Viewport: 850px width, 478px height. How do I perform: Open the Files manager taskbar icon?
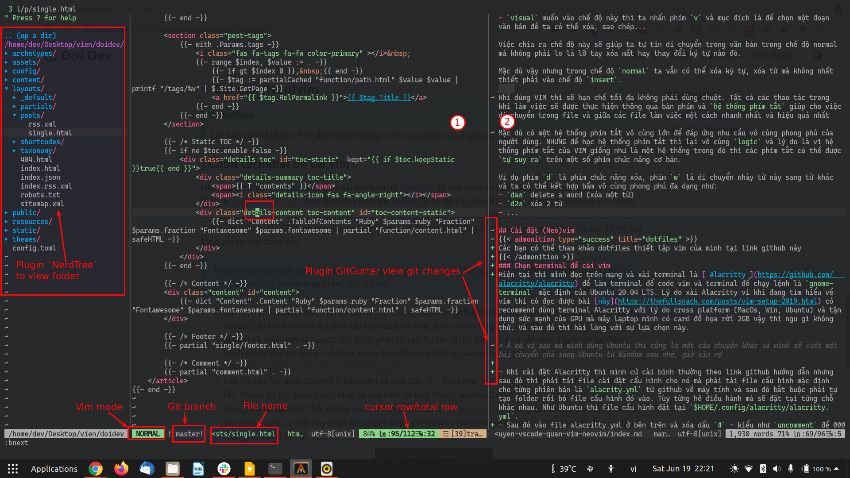173,469
